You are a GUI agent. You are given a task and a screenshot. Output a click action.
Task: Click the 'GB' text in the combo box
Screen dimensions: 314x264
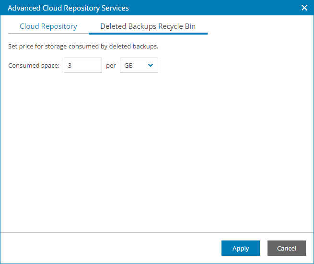coord(128,66)
